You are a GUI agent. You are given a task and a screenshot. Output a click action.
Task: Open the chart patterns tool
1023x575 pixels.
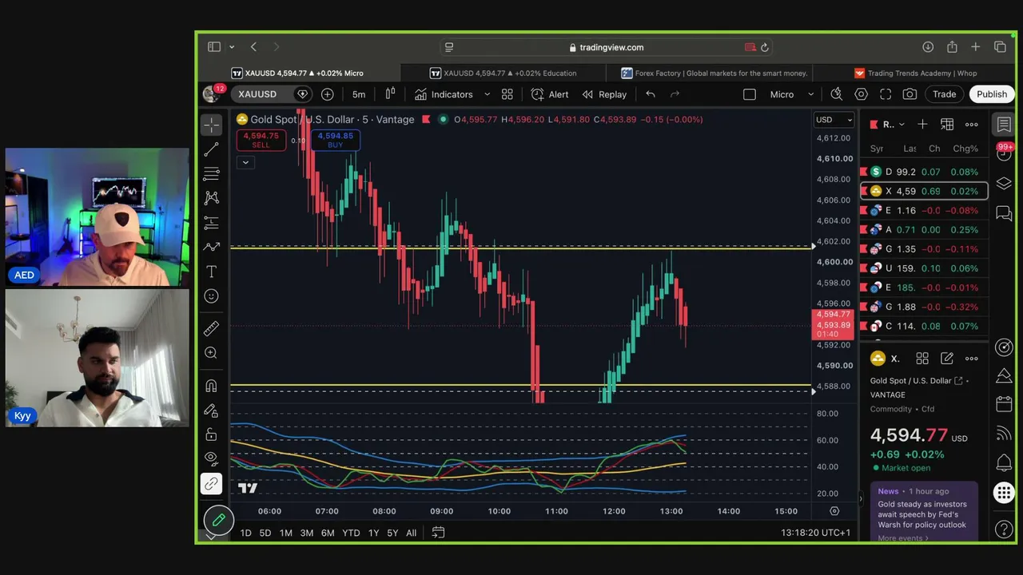[x=211, y=198]
